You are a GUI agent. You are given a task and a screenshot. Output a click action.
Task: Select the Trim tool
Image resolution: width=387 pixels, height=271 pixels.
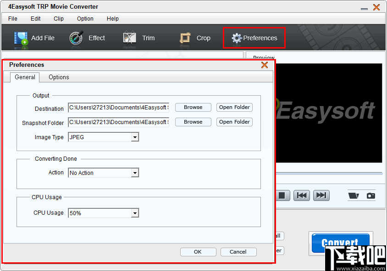pyautogui.click(x=129, y=38)
